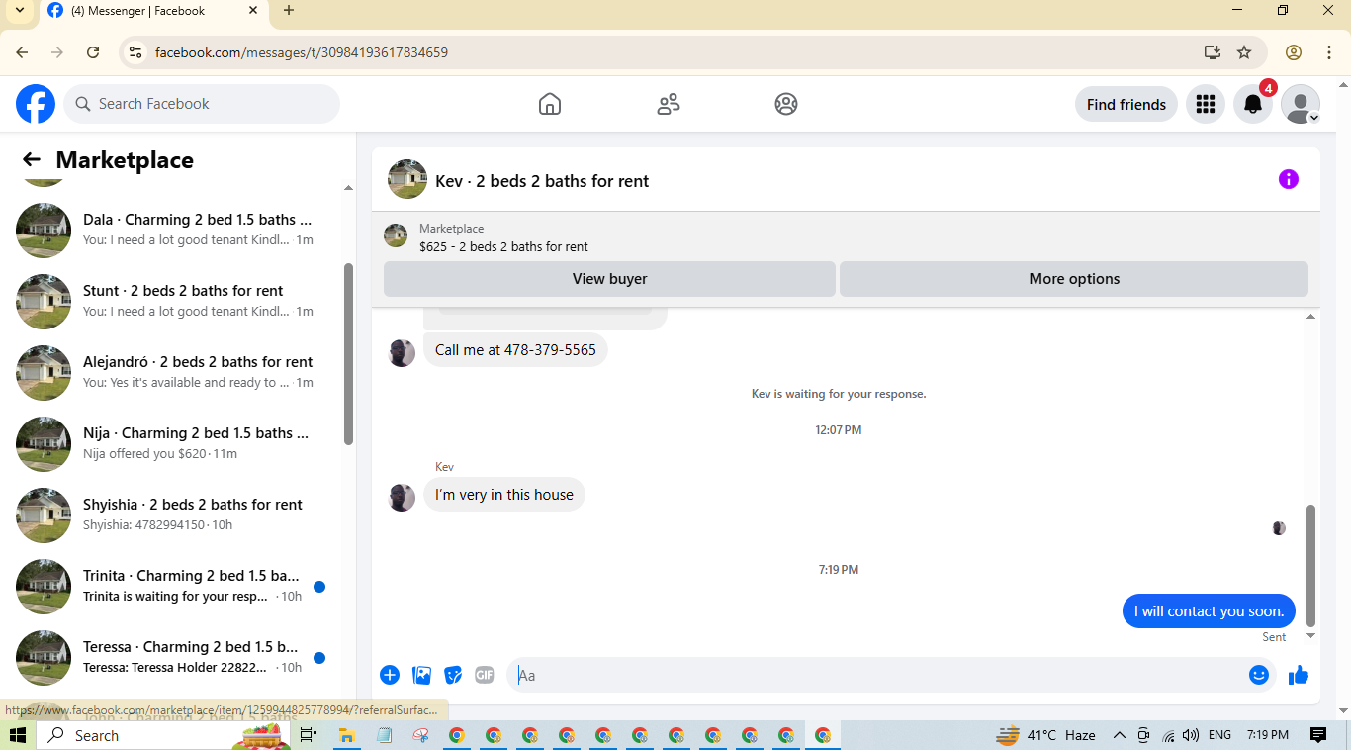Open the account profile menu
The image size is (1351, 750).
(1300, 104)
